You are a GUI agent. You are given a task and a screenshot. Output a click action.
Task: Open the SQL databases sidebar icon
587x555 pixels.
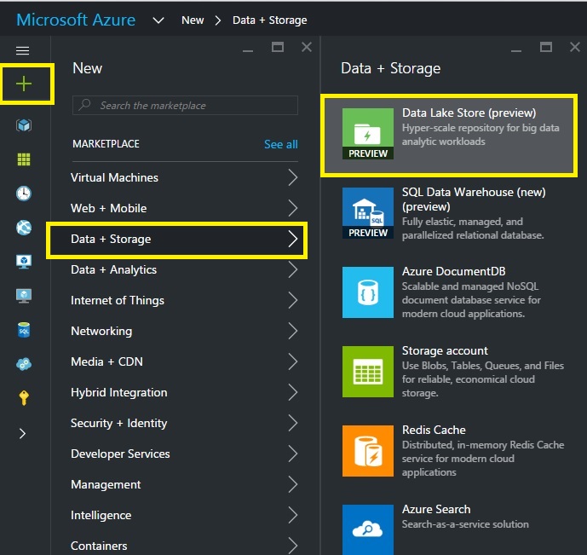pos(24,330)
